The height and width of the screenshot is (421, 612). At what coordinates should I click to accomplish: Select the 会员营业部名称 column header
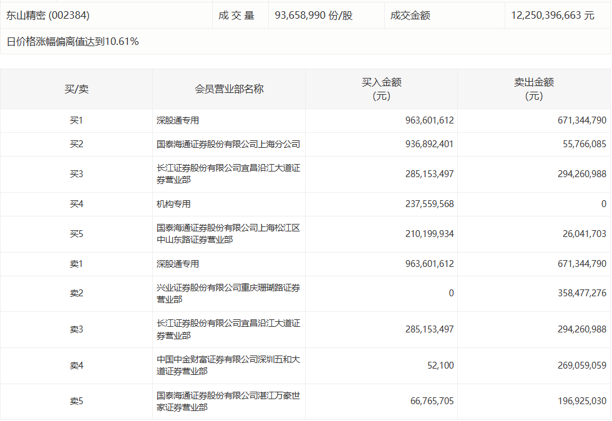coord(229,89)
